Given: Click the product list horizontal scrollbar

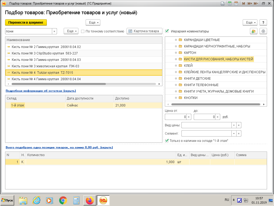Looking at the screenshot, I should coord(59,84).
